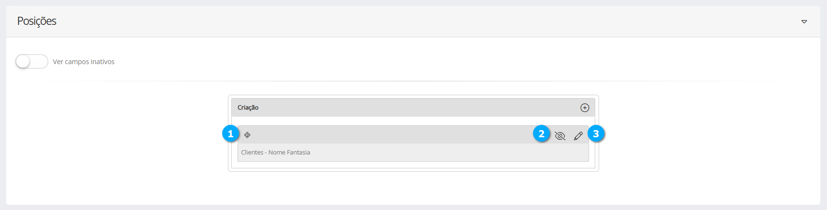The image size is (827, 210).
Task: Enable the Ver campos inativos switch
Action: (x=32, y=62)
